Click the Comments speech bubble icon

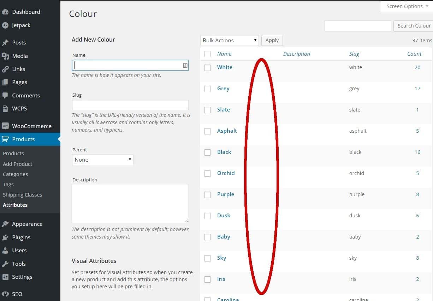point(5,95)
